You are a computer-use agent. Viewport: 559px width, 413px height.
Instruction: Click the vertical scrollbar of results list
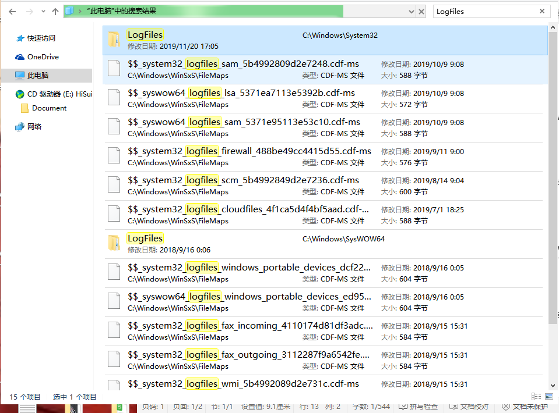(553, 175)
